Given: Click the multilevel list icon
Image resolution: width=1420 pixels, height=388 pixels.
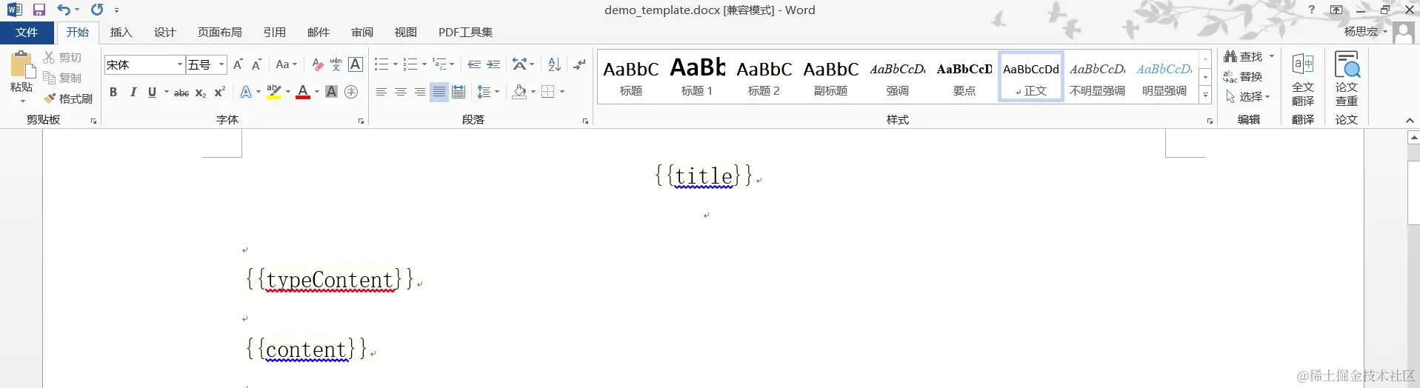Looking at the screenshot, I should point(440,64).
